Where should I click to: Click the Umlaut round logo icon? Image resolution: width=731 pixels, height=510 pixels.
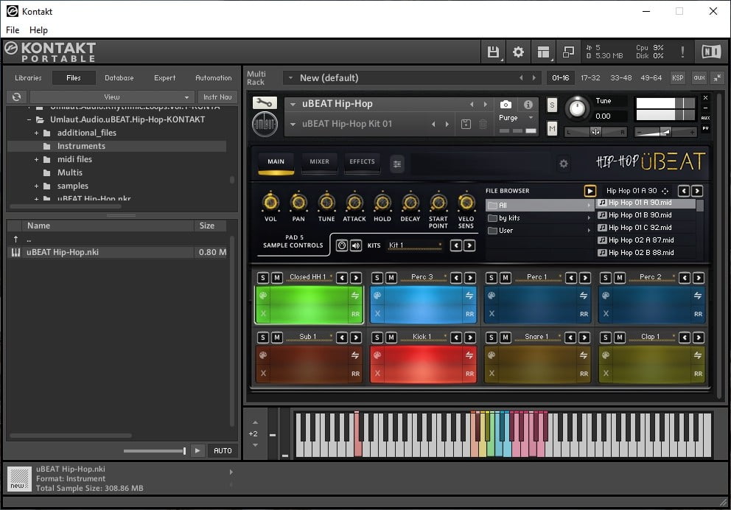point(265,124)
